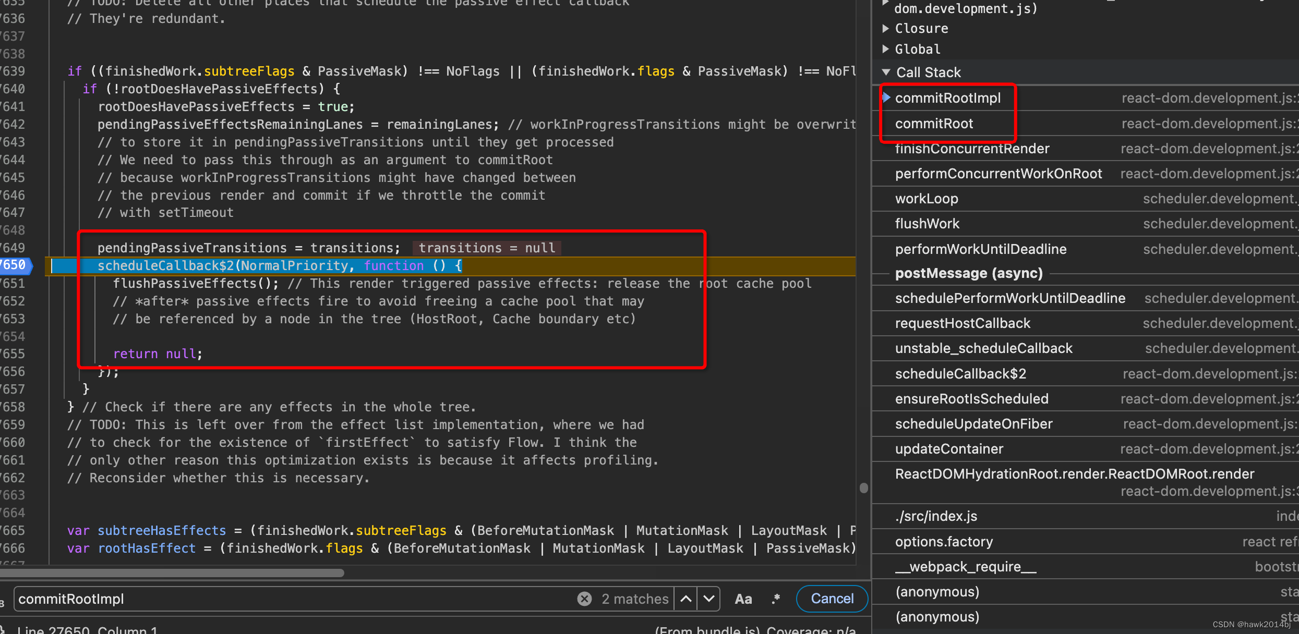This screenshot has width=1299, height=634.
Task: Toggle match case in search
Action: tap(743, 599)
